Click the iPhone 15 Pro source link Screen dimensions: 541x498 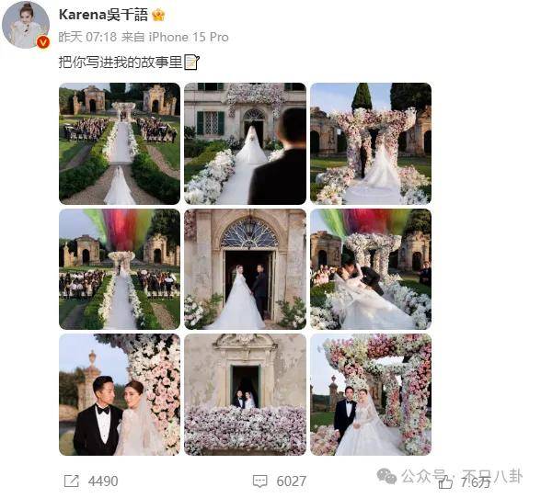point(189,37)
